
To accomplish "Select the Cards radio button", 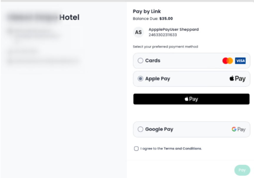I will (x=141, y=61).
